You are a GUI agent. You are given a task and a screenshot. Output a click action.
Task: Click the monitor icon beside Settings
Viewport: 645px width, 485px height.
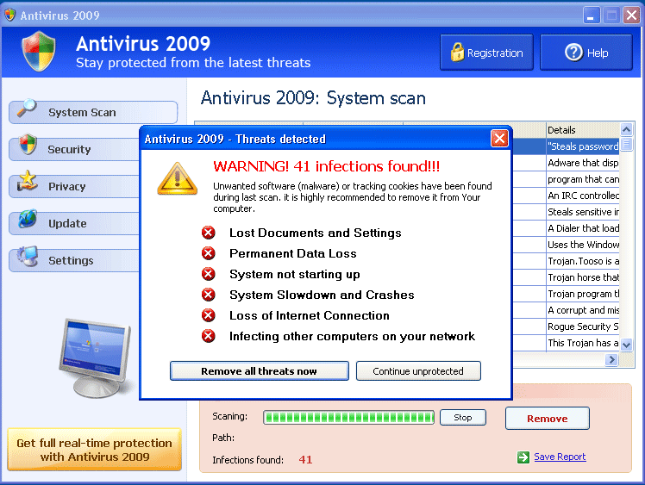tap(27, 258)
